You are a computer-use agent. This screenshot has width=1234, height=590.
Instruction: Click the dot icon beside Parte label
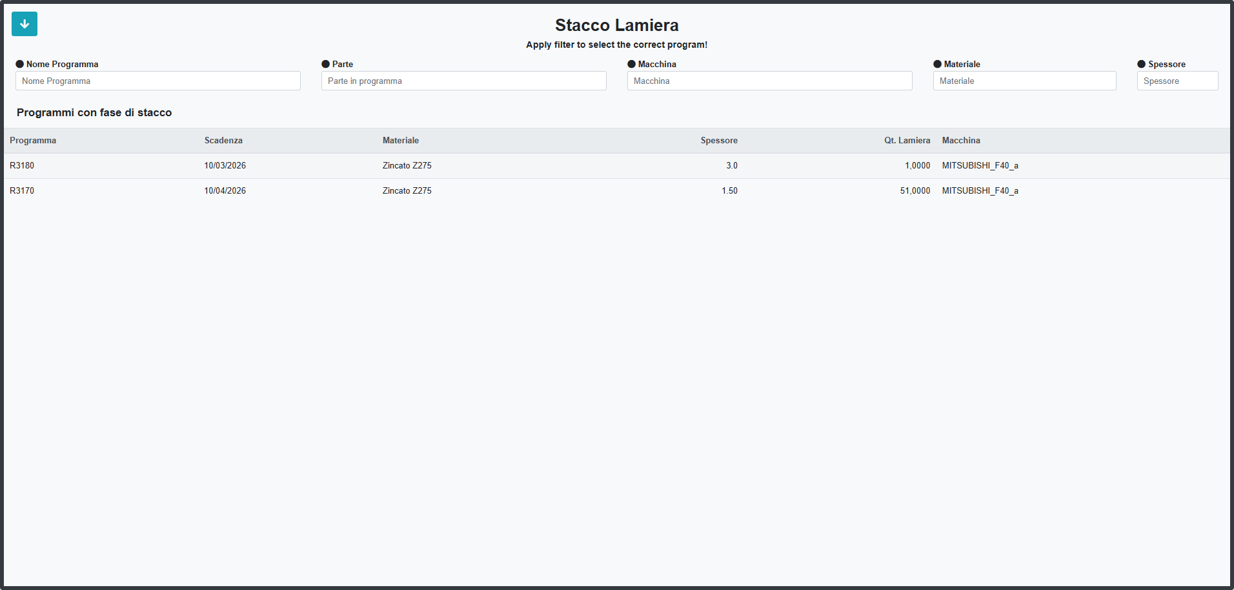coord(326,64)
